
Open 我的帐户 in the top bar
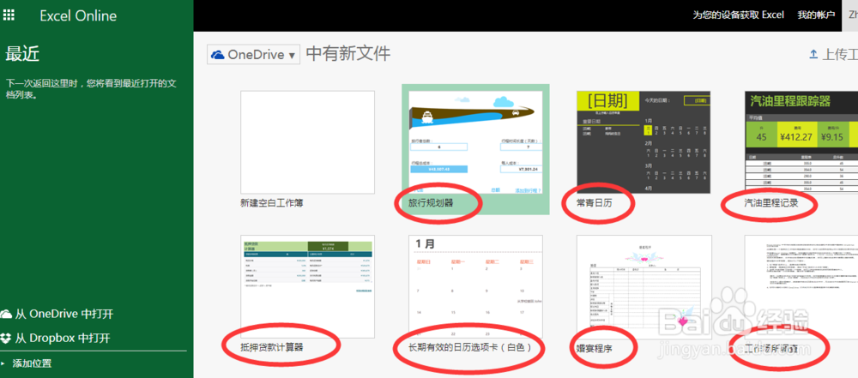(x=816, y=15)
